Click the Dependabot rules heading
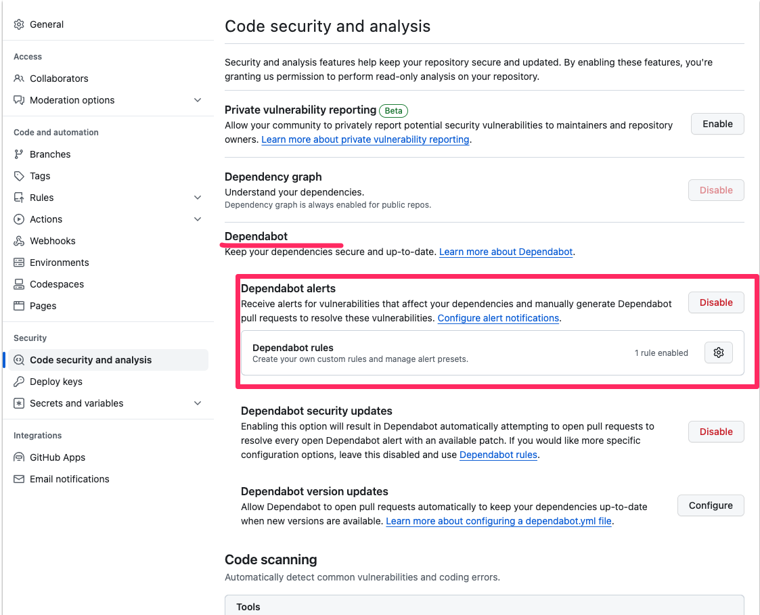Image resolution: width=760 pixels, height=615 pixels. pos(293,348)
